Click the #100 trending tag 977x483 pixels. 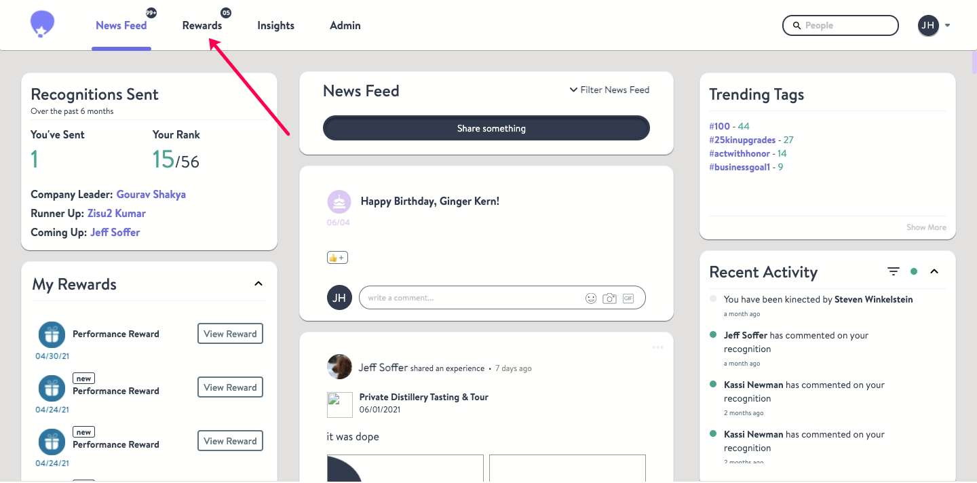[720, 126]
